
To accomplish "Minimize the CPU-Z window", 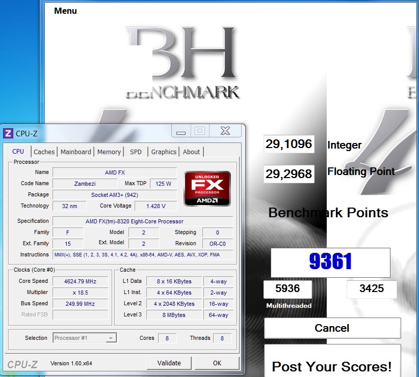I will point(181,131).
